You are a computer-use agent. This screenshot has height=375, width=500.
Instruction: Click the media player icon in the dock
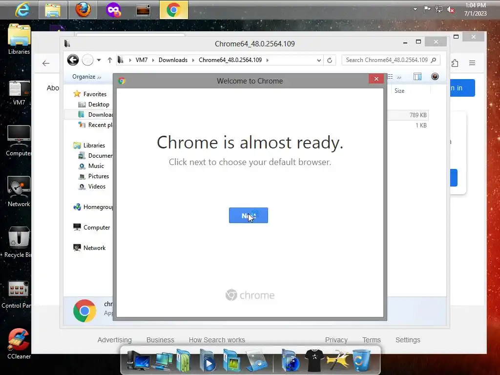click(x=208, y=361)
